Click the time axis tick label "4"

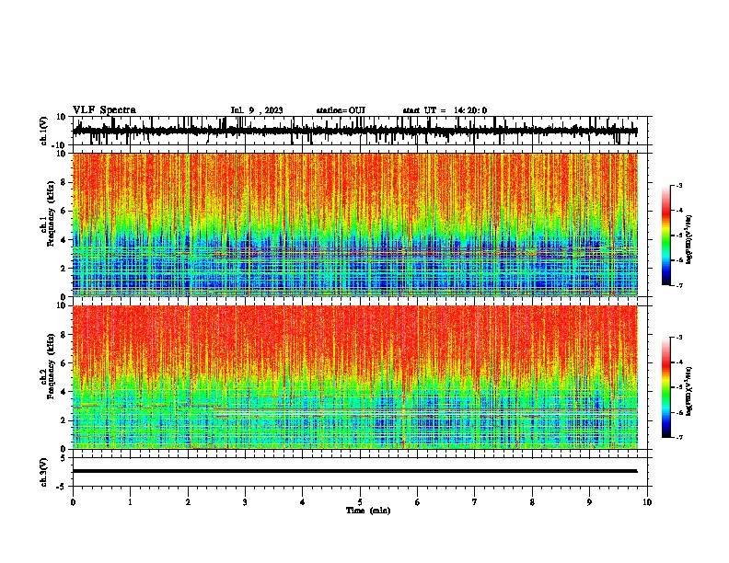tap(303, 502)
